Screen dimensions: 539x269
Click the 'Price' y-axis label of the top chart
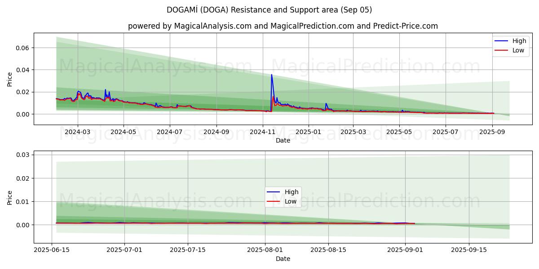[10, 79]
